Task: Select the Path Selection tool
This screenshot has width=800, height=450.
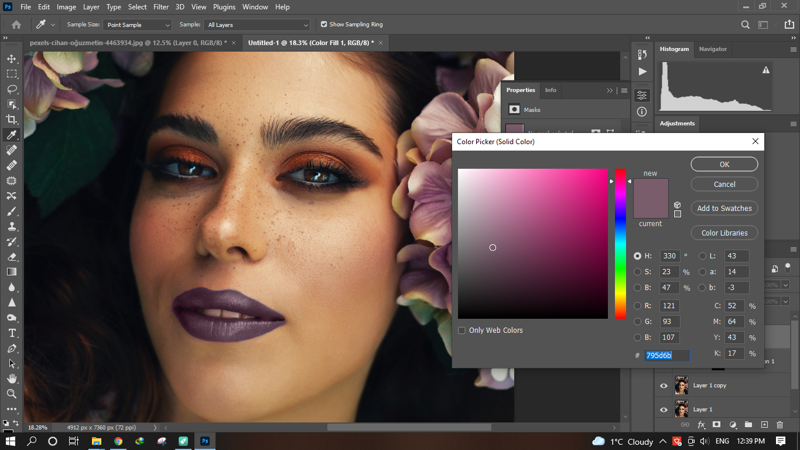Action: (12, 363)
